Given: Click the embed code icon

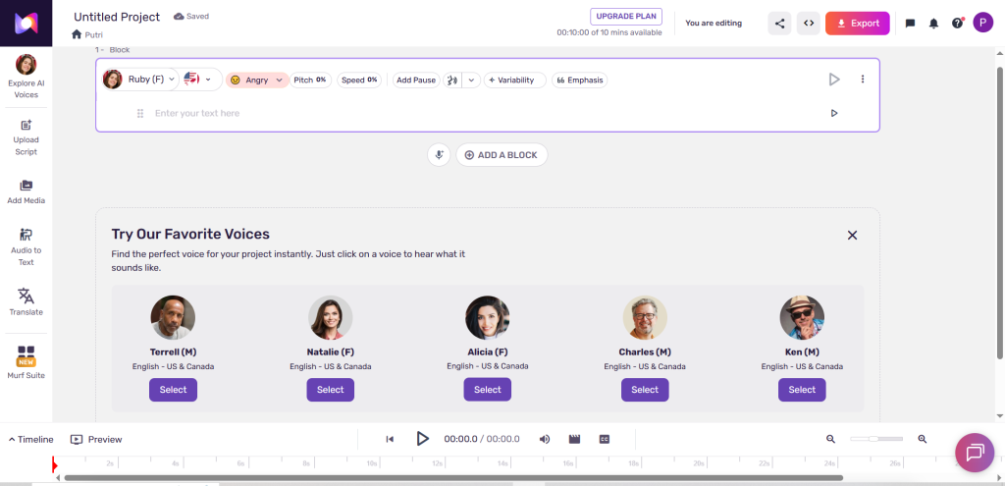Looking at the screenshot, I should 809,24.
